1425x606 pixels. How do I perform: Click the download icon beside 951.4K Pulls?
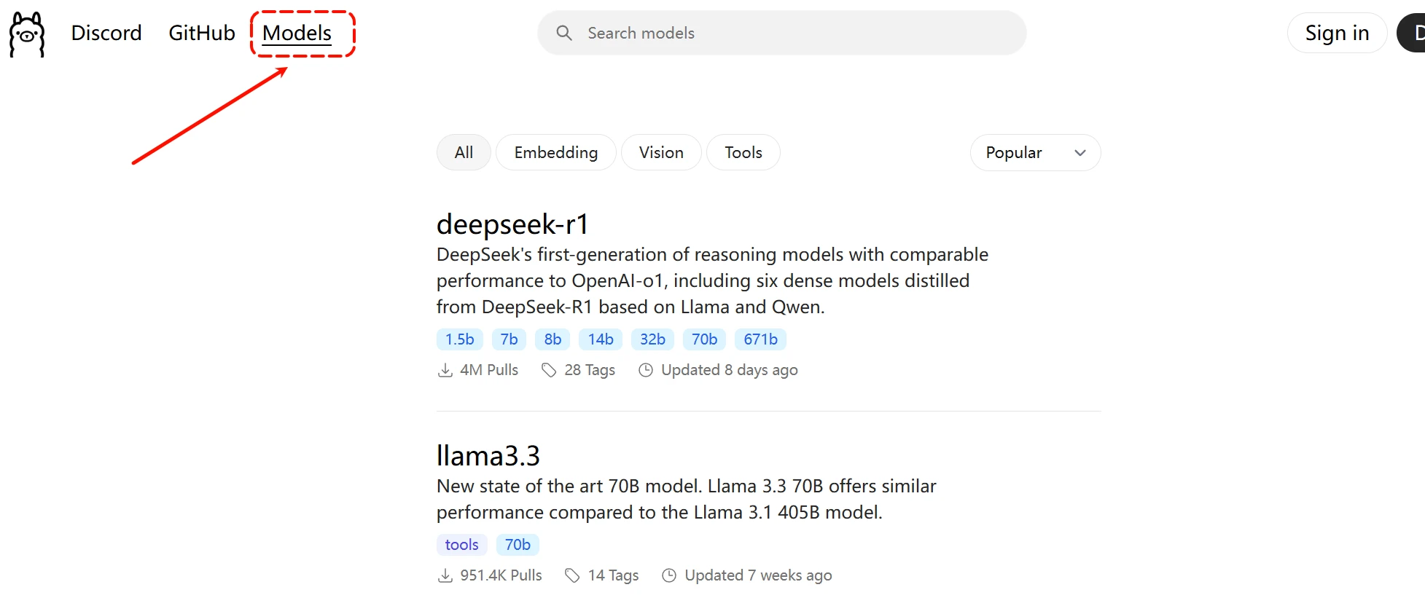pos(445,575)
